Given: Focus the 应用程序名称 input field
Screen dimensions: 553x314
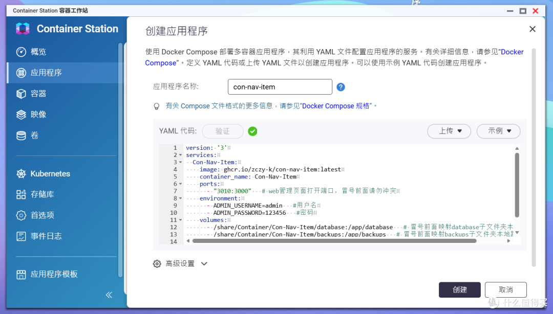Looking at the screenshot, I should pyautogui.click(x=280, y=87).
